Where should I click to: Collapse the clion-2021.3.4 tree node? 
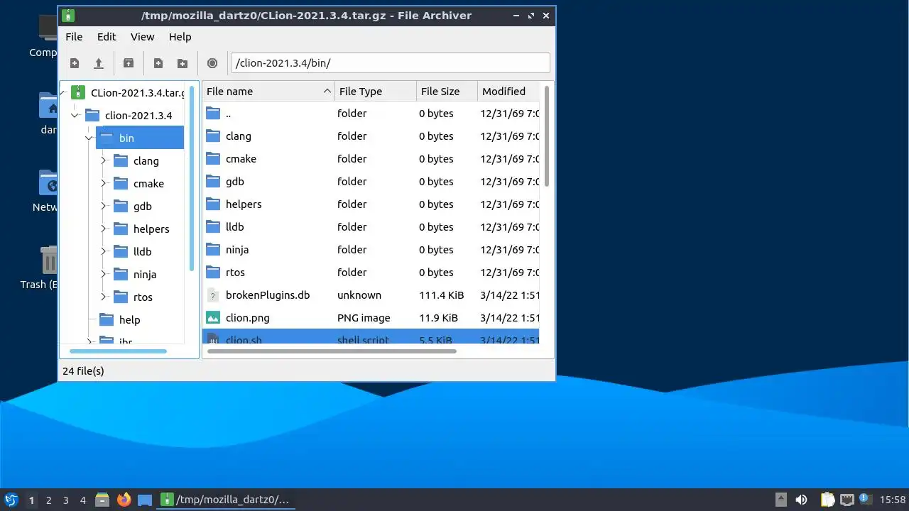[x=75, y=115]
